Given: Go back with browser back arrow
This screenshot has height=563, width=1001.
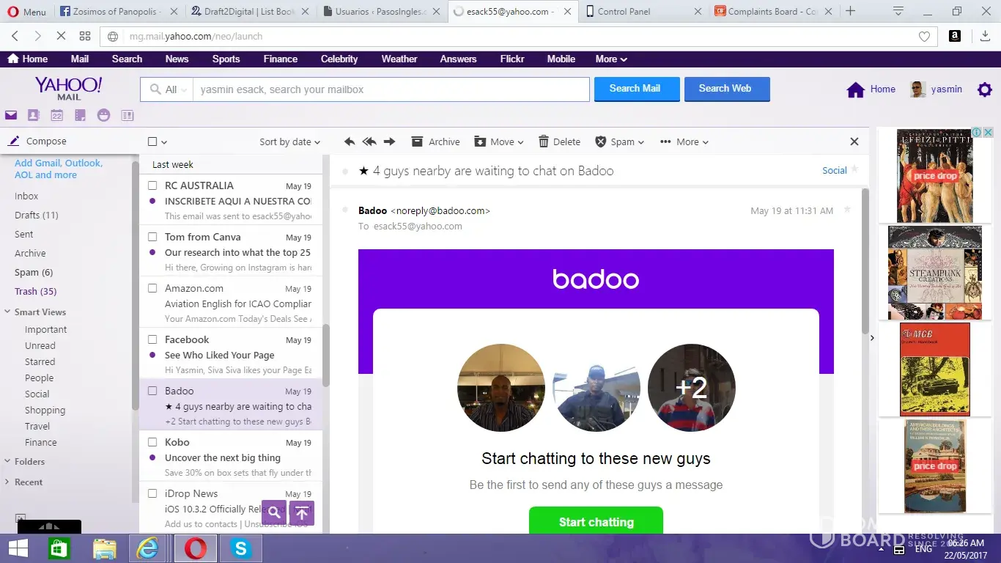Looking at the screenshot, I should click(15, 36).
